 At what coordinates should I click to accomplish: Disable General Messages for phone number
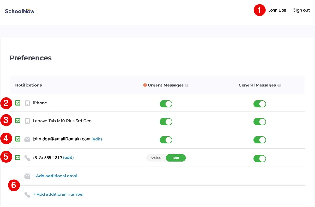(259, 158)
